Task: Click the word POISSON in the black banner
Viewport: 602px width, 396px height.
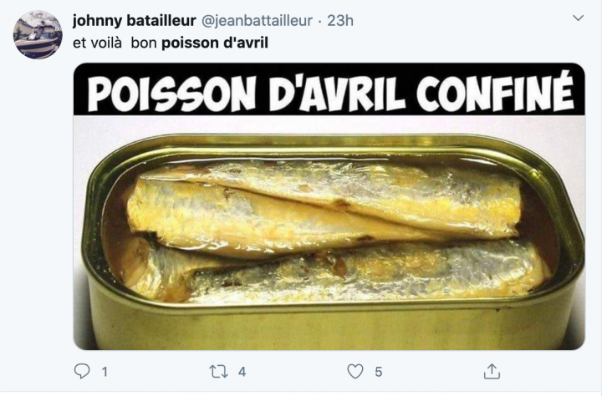Action: [171, 93]
